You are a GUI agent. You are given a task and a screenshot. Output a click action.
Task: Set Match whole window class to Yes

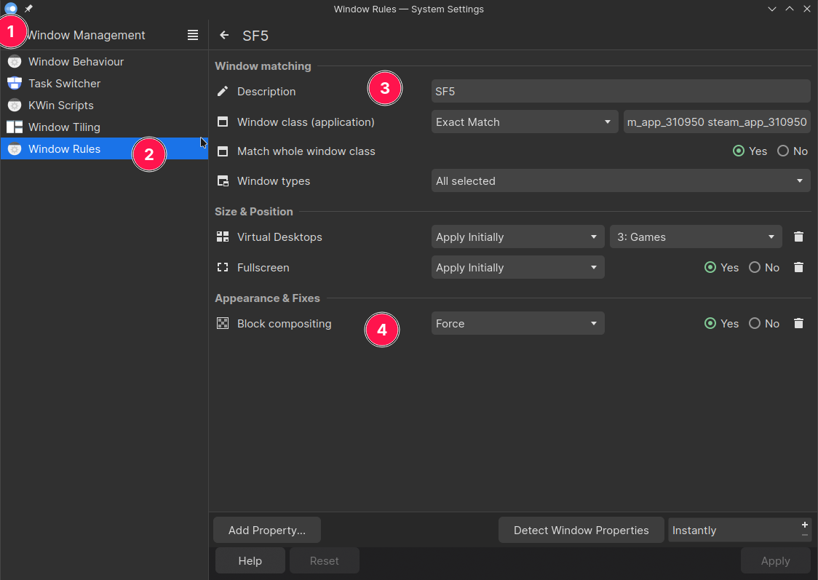[750, 151]
